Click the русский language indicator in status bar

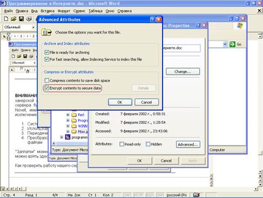pyautogui.click(x=177, y=195)
